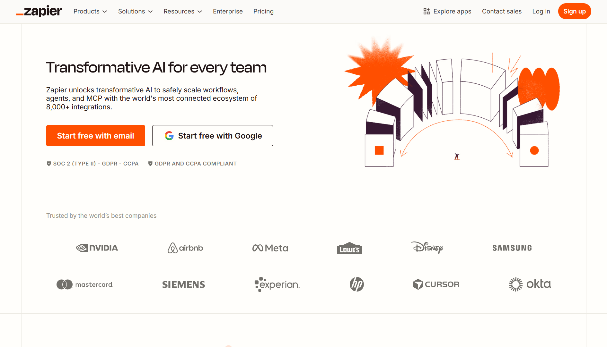
Task: Click the Disney logo
Action: 427,247
